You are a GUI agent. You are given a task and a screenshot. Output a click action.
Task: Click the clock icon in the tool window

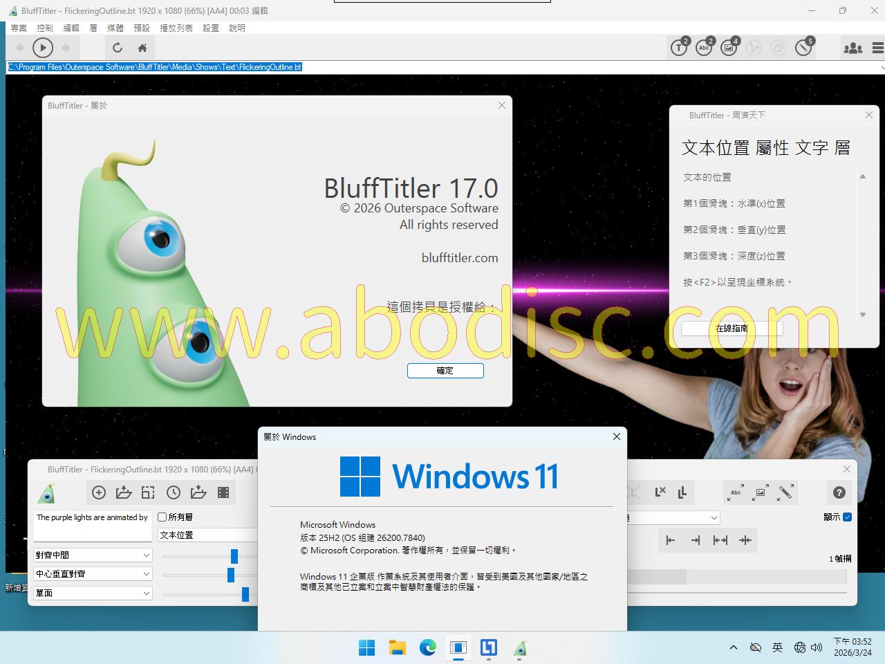(174, 492)
